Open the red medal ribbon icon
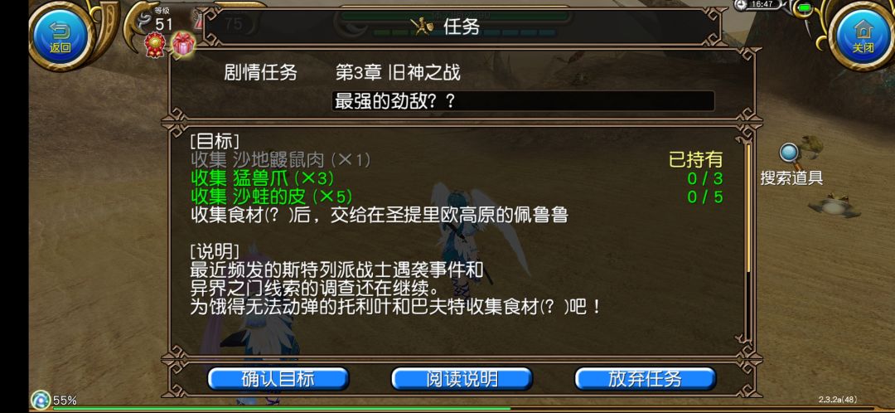This screenshot has width=895, height=413. [155, 44]
